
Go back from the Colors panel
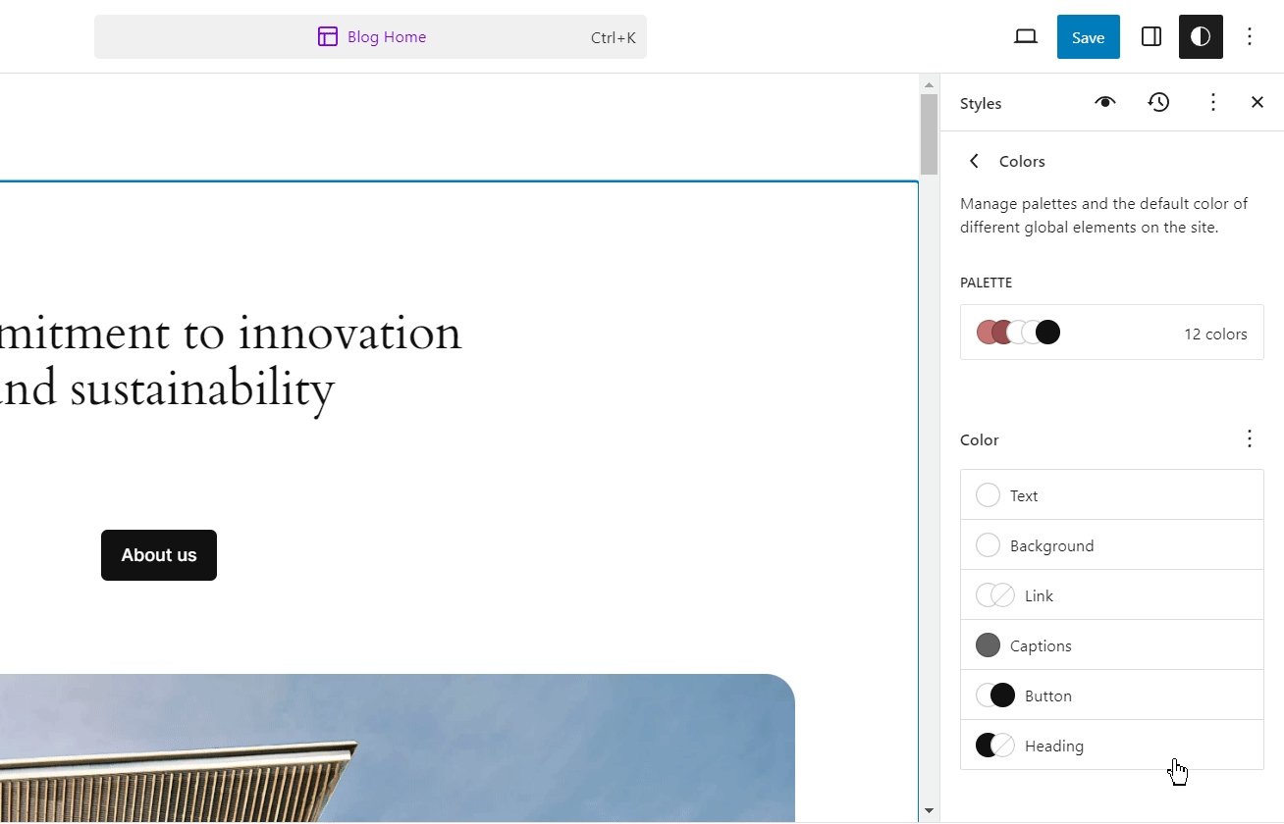(x=974, y=161)
